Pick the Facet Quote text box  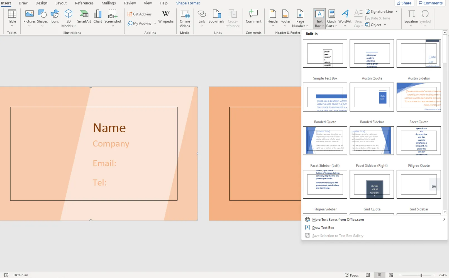(x=419, y=97)
